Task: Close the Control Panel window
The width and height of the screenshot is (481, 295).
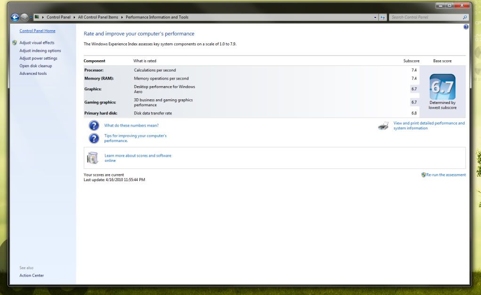Action: 462,6
